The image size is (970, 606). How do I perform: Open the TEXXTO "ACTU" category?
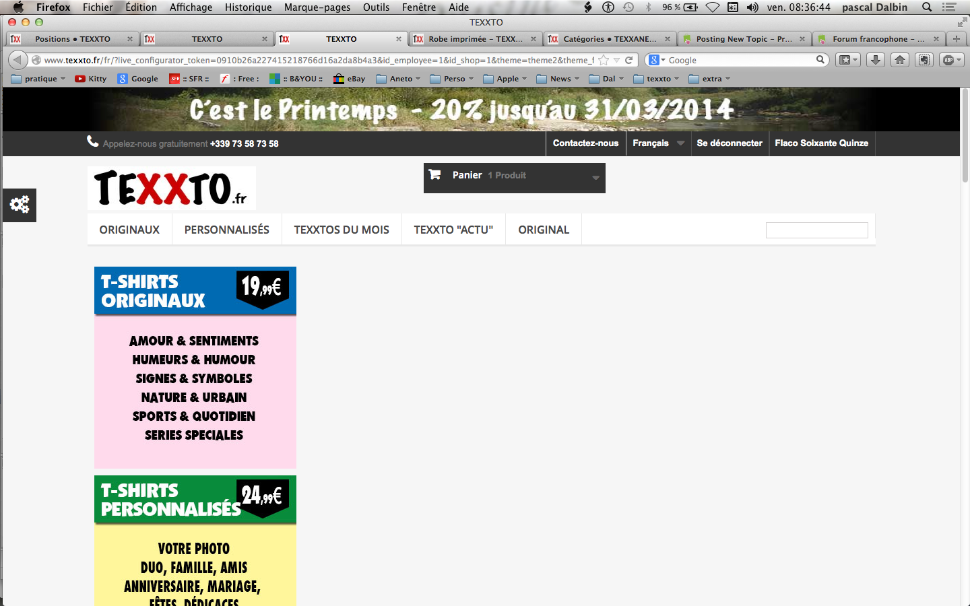tap(453, 230)
